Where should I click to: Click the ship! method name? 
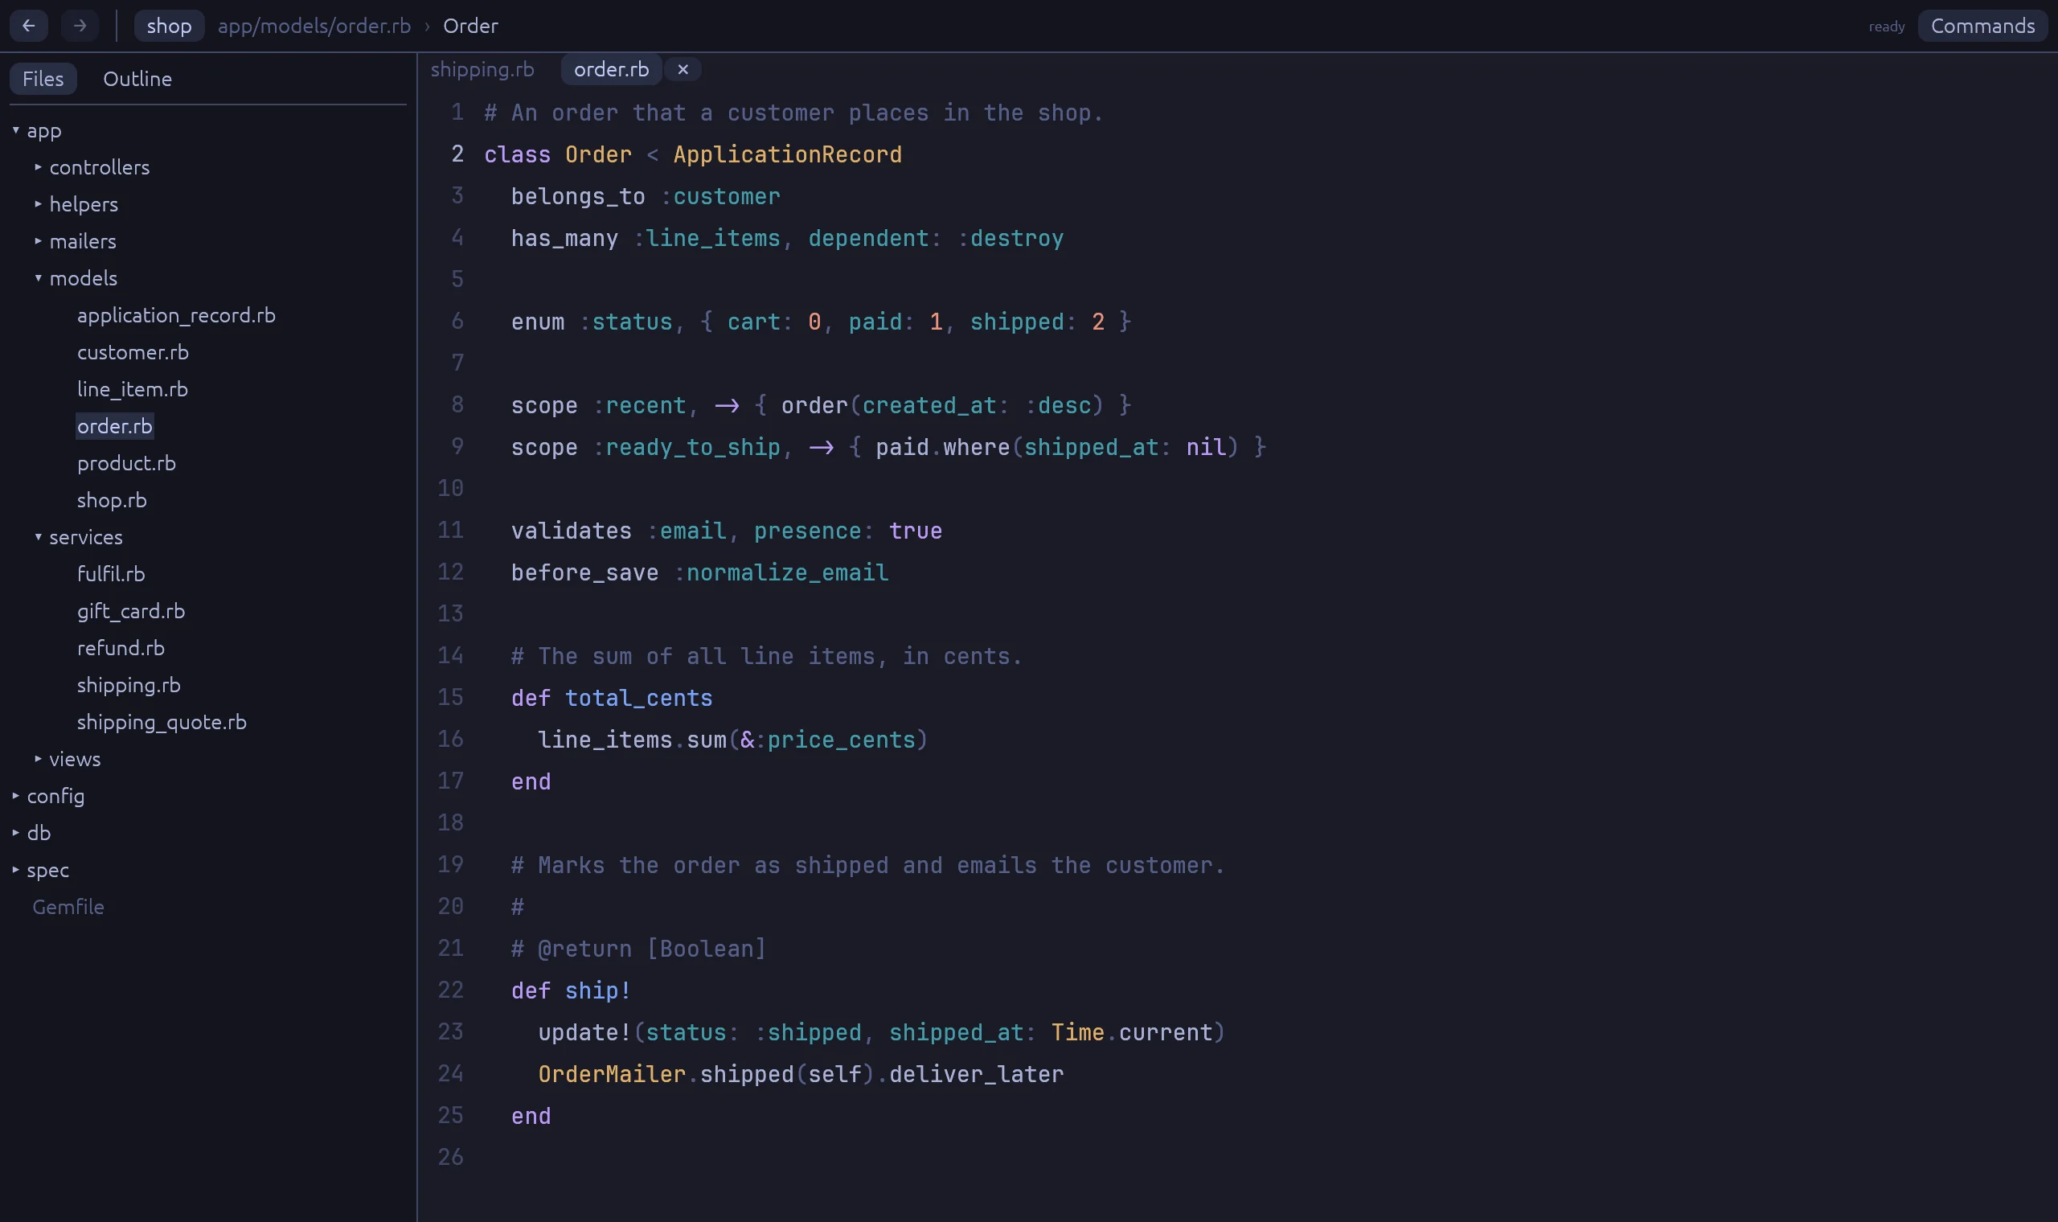pyautogui.click(x=598, y=990)
